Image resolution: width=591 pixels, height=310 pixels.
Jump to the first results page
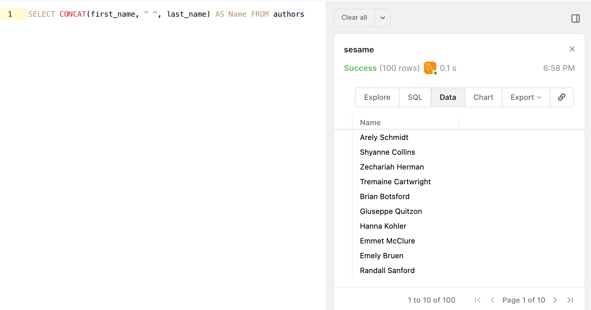point(478,300)
